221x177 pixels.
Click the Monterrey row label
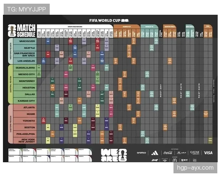pyautogui.click(x=25, y=81)
